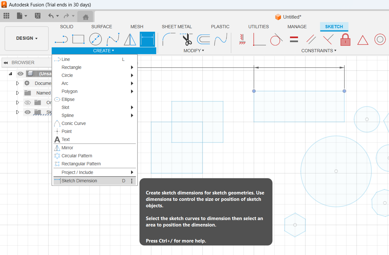The height and width of the screenshot is (255, 389).
Task: Open Arc submenu
Action: (95, 83)
